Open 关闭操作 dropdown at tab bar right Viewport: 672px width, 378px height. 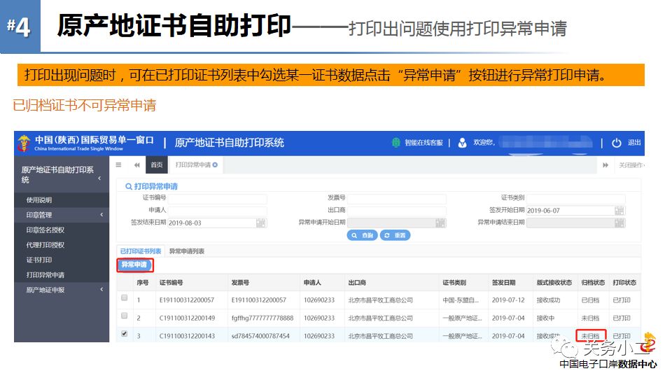[x=631, y=165]
